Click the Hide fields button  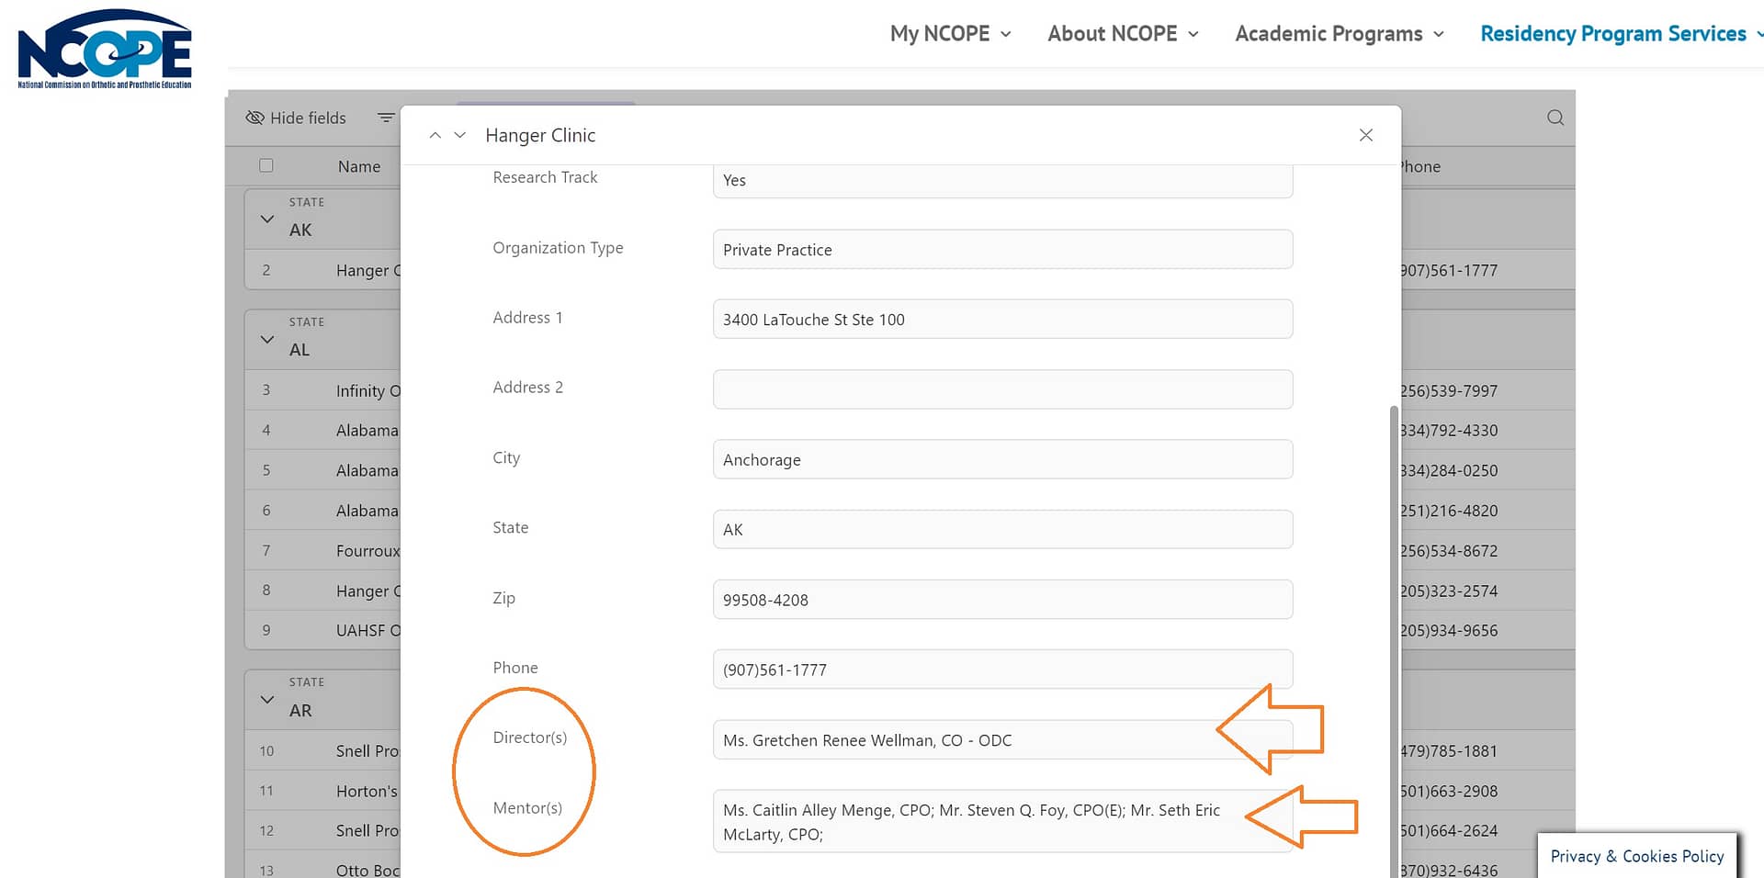[x=296, y=118]
